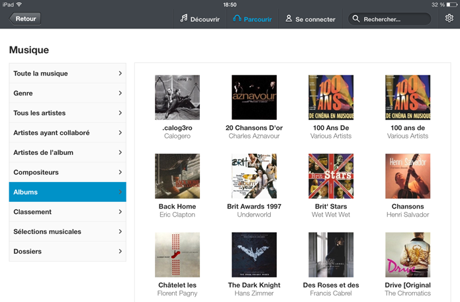Image resolution: width=460 pixels, height=302 pixels.
Task: Open The Dark Knight album cover
Action: 254,255
